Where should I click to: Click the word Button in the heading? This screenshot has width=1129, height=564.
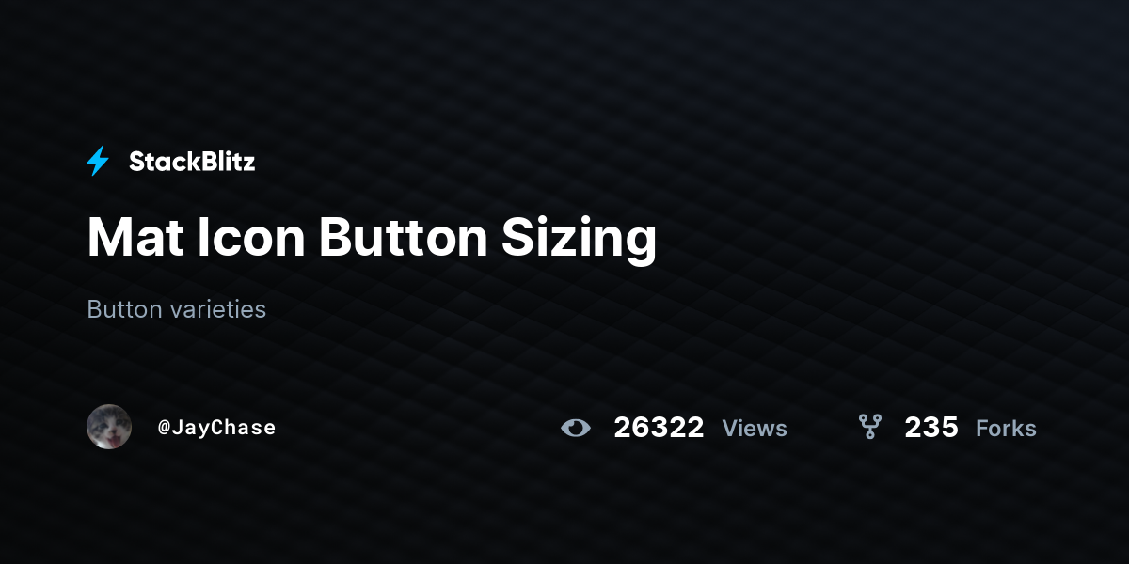tap(404, 238)
